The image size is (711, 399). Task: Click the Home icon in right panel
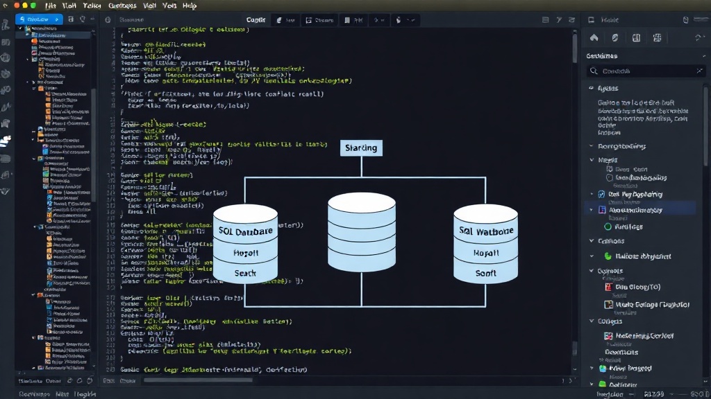pos(594,38)
